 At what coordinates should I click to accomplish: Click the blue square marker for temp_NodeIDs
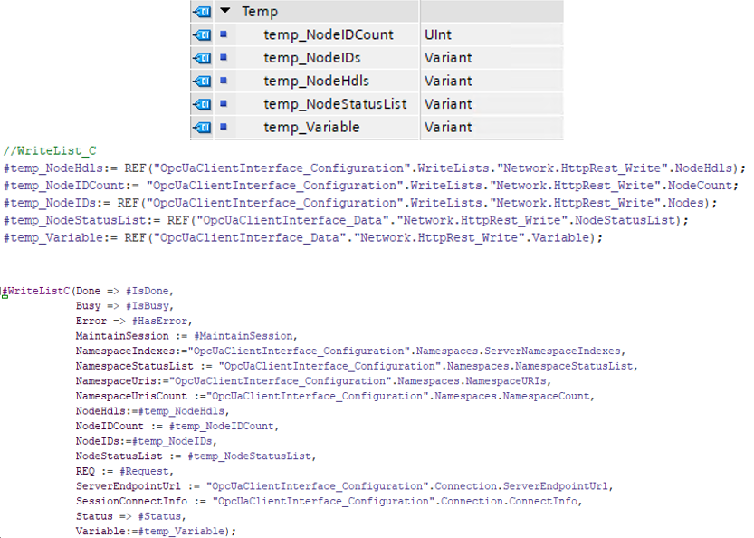point(224,58)
